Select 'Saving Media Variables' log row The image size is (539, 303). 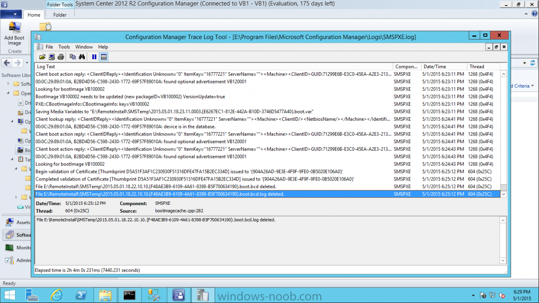(x=267, y=111)
